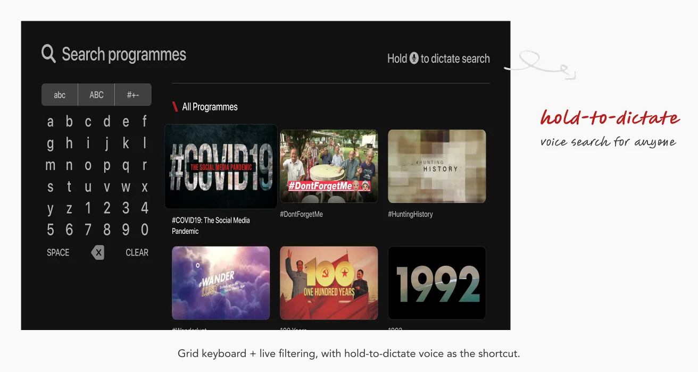This screenshot has height=372, width=698.
Task: Choose letter k on grid keyboard
Action: [x=126, y=143]
